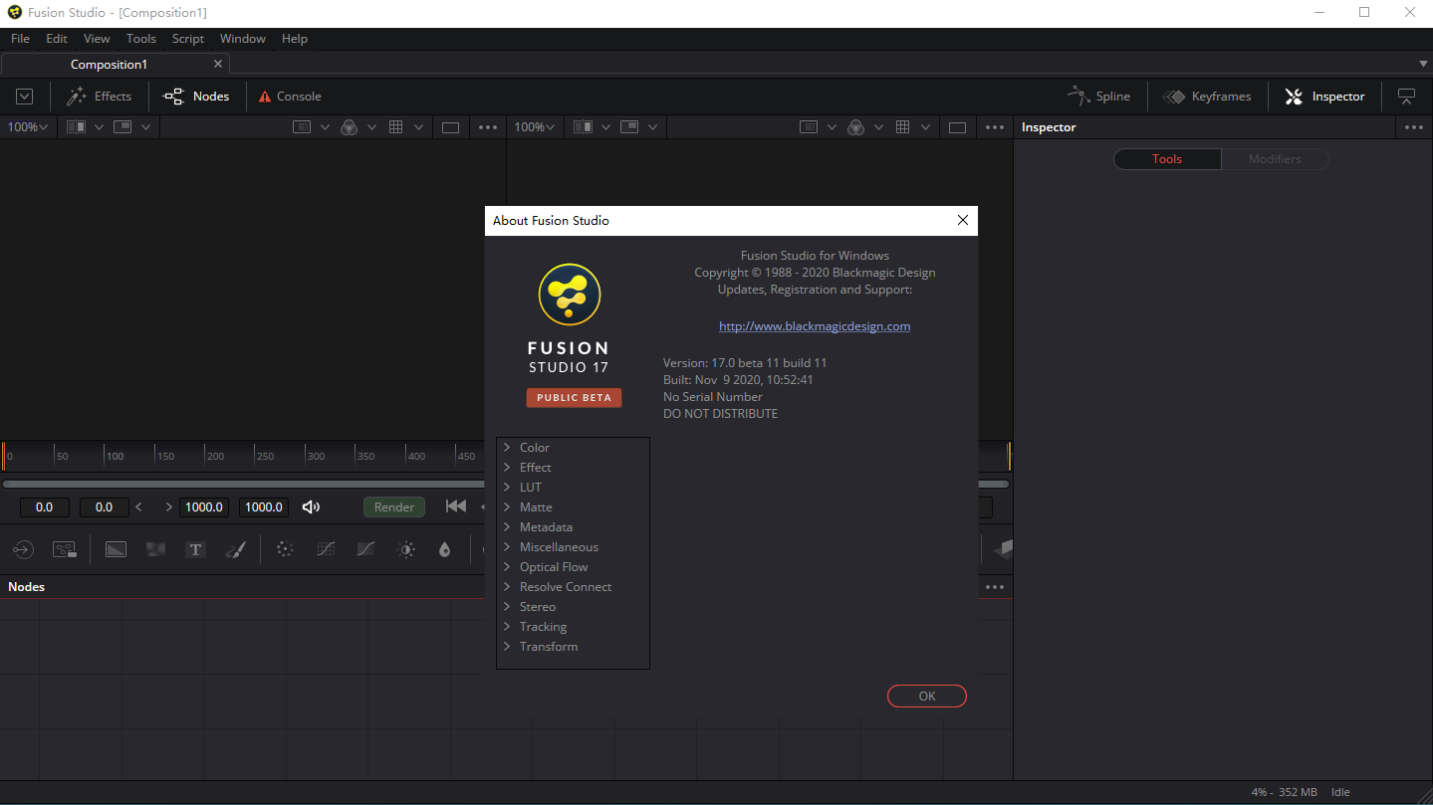Open the layout dropdown box left of Effects

[25, 97]
